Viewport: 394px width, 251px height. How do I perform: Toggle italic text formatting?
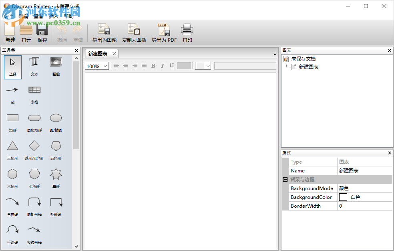[162, 66]
